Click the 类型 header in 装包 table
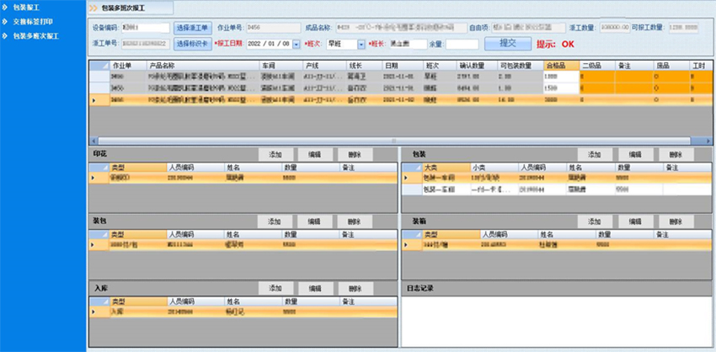 [138, 235]
